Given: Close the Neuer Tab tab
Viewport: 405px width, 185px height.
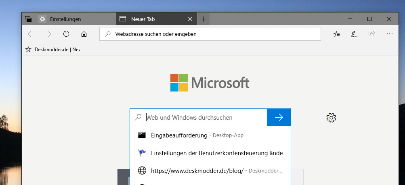Looking at the screenshot, I should click(x=190, y=19).
